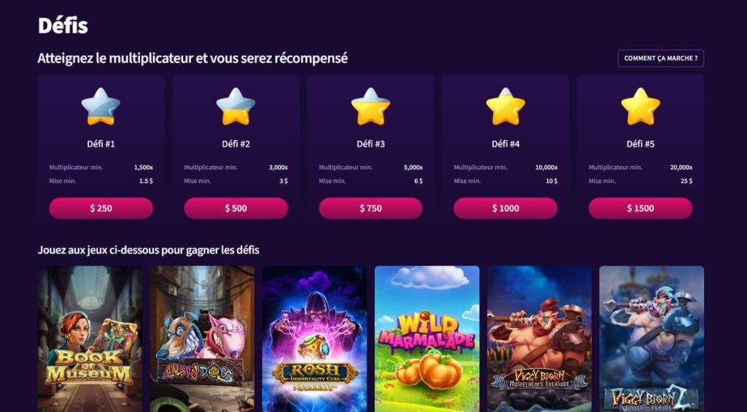Click the $ 1500 reward button
The width and height of the screenshot is (747, 412).
pyautogui.click(x=640, y=208)
